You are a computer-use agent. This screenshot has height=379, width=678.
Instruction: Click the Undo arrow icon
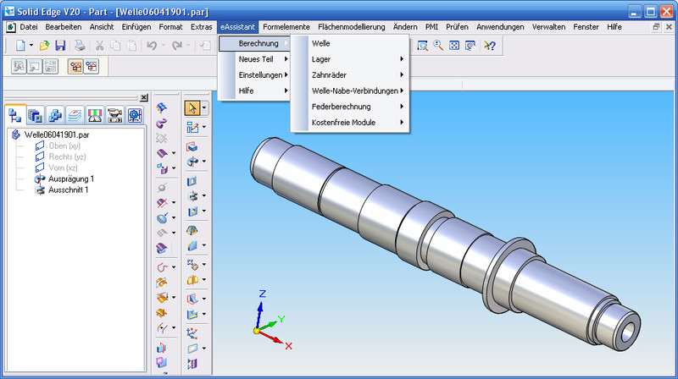tap(153, 46)
